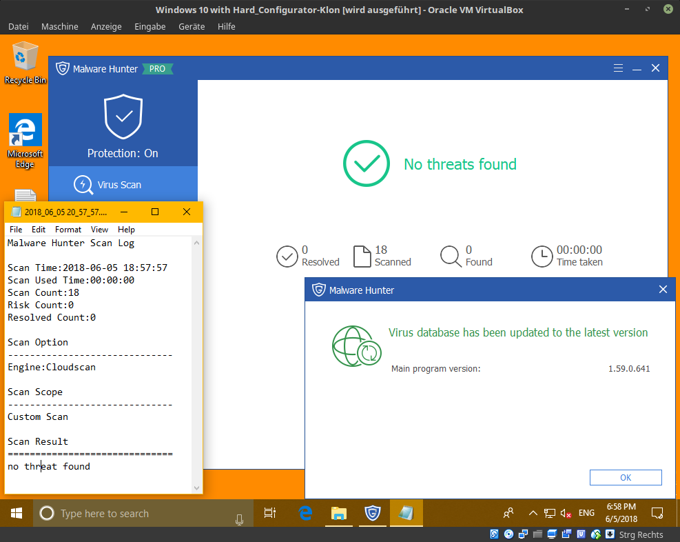Click the Resolved checkmark icon
The image size is (680, 542).
click(x=287, y=256)
